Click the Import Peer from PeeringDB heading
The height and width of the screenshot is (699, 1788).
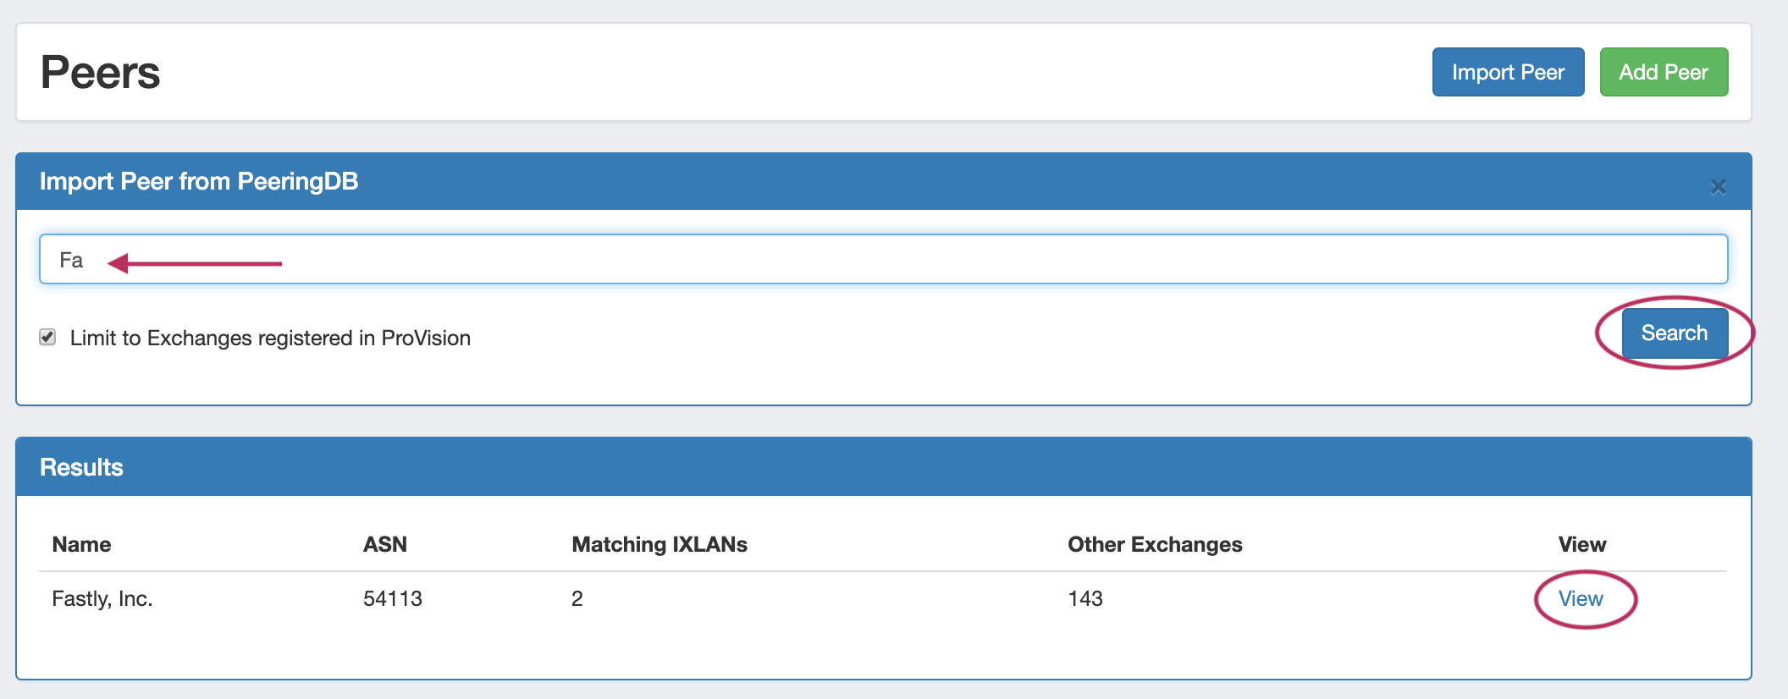(199, 181)
